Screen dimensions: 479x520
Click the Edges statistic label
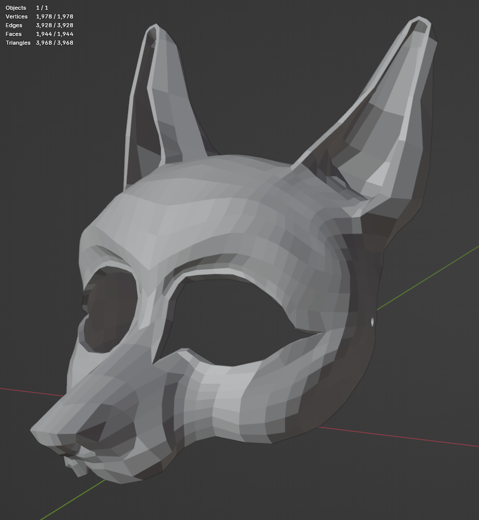pyautogui.click(x=14, y=25)
